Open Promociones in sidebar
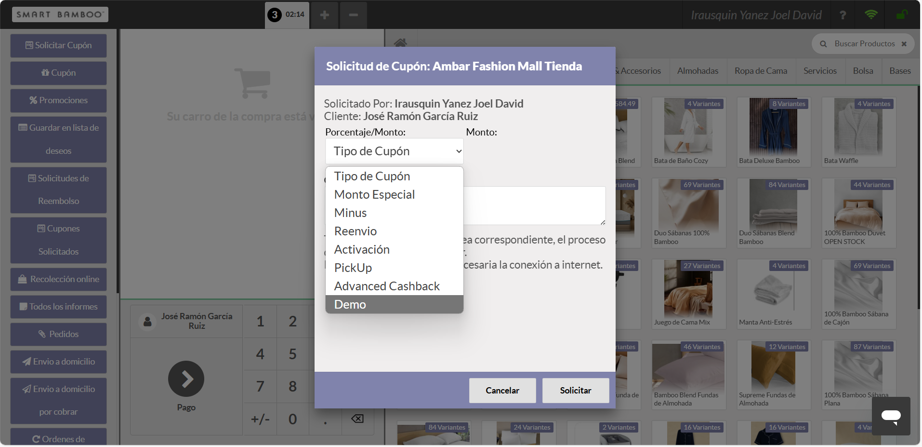This screenshot has width=922, height=447. tap(58, 100)
